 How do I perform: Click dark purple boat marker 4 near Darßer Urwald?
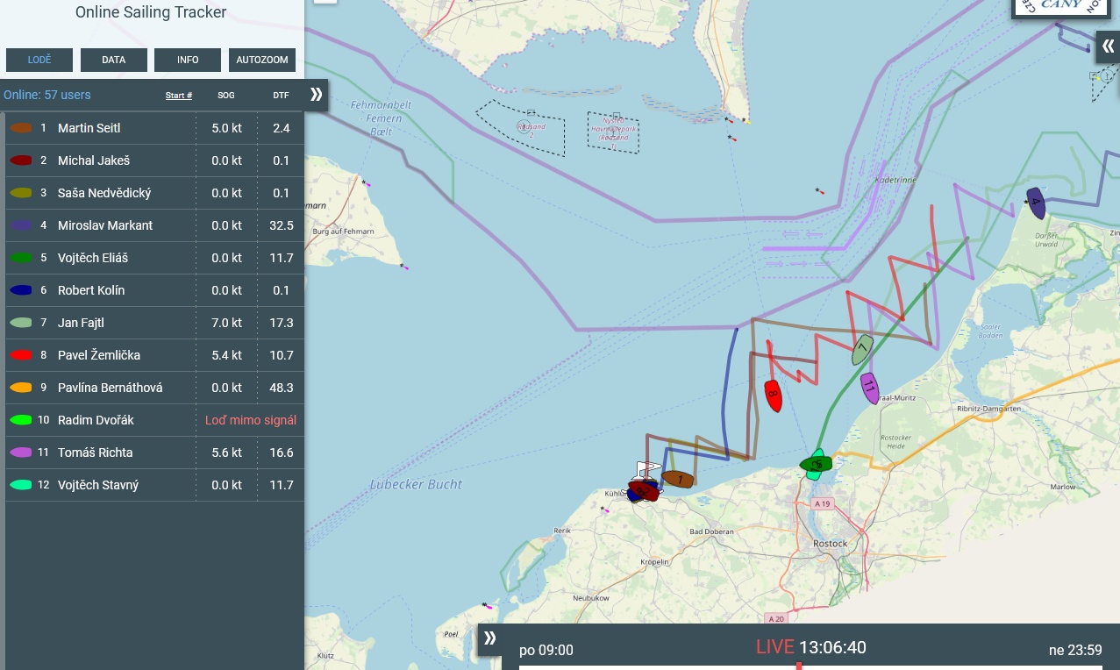pyautogui.click(x=1036, y=203)
